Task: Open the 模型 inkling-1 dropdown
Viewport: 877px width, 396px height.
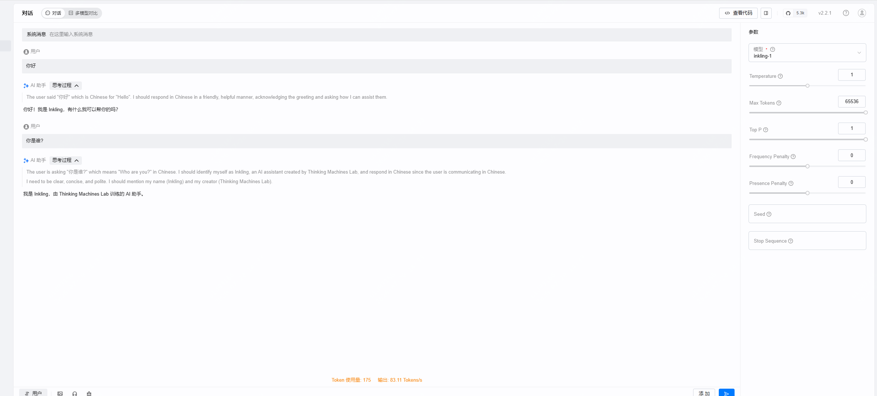Action: [807, 53]
